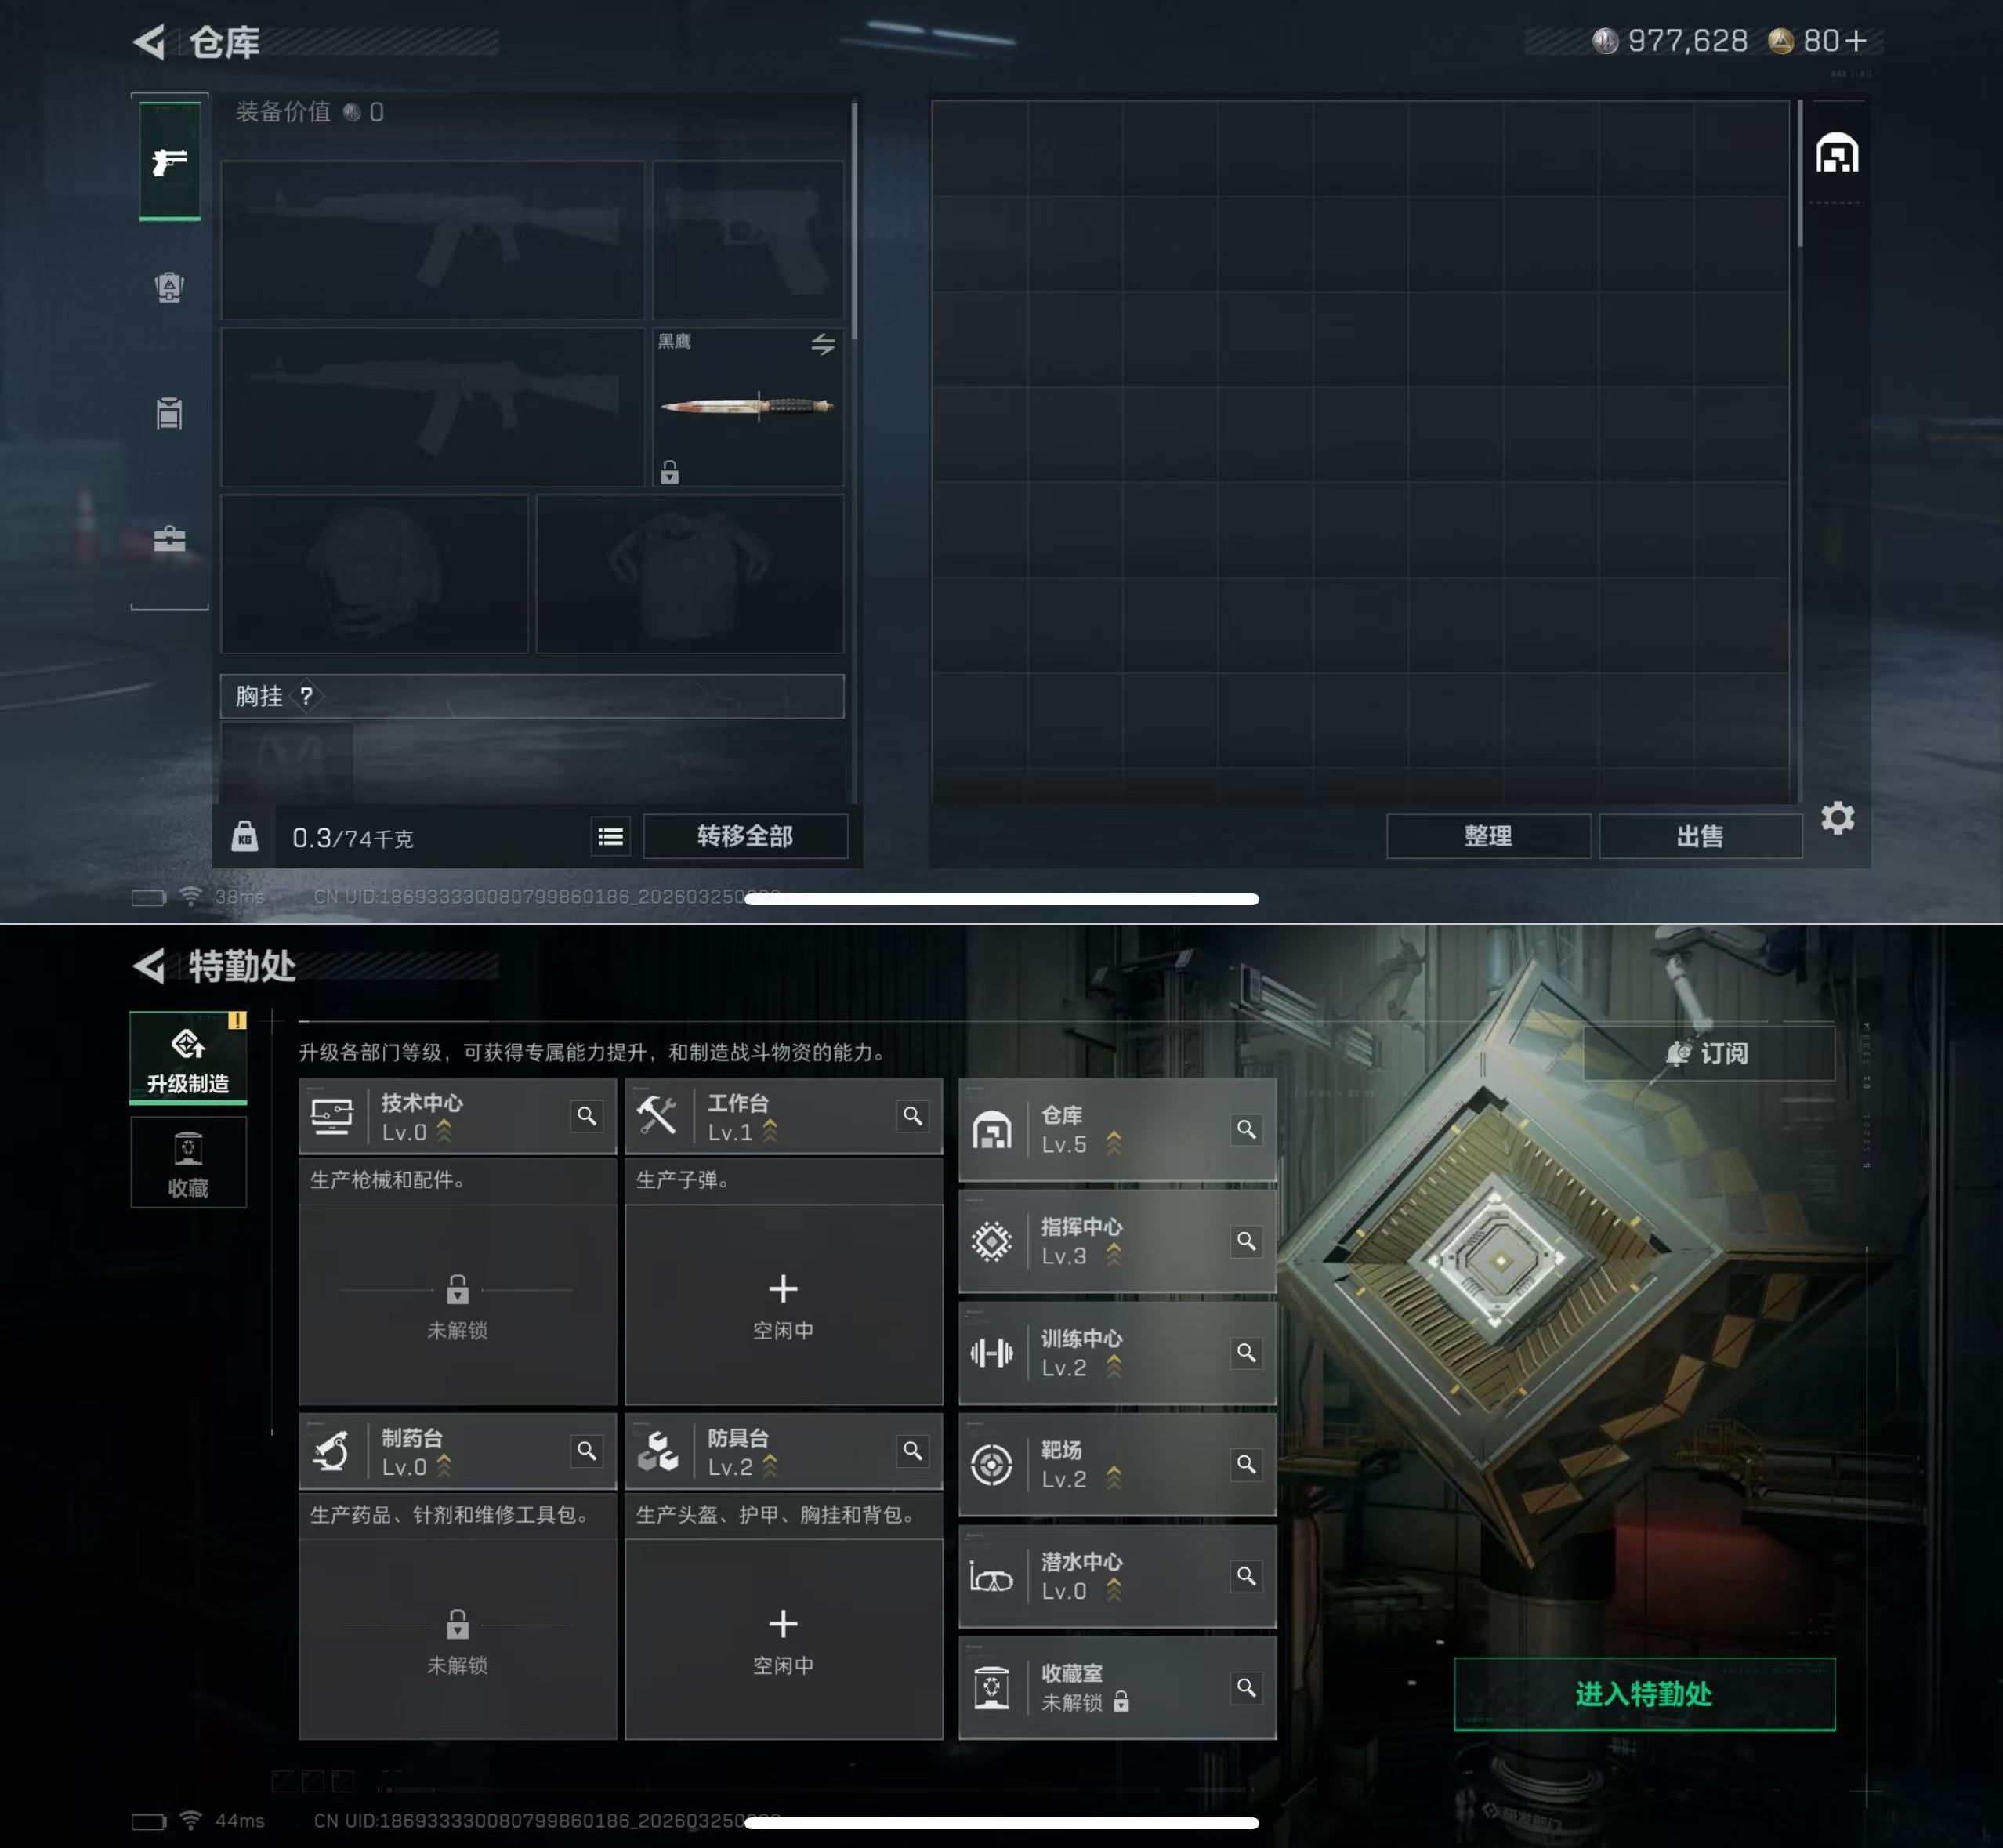
Task: Toggle the swap arrows on 黑鹰 knife
Action: click(x=822, y=345)
